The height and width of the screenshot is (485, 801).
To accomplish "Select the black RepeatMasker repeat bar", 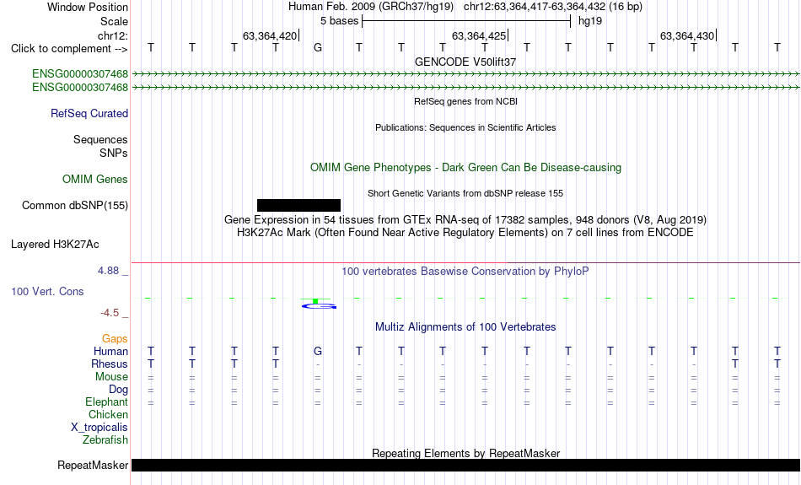I will coord(466,465).
